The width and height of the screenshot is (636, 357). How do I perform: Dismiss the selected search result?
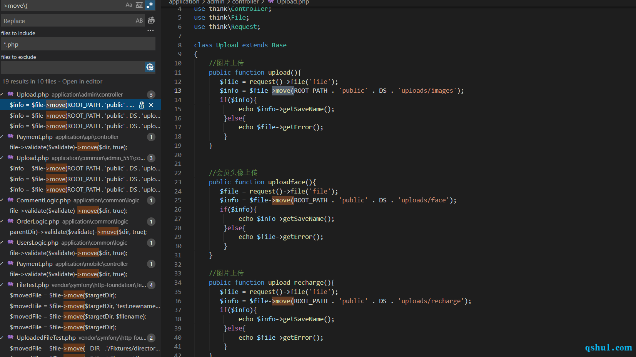[151, 105]
